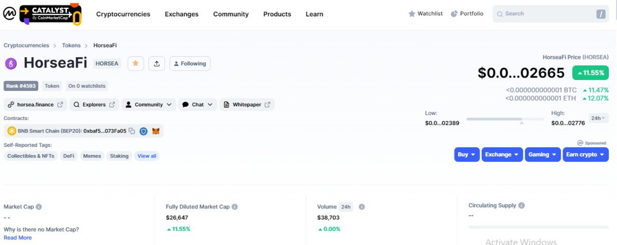Expand the Buy dropdown button
Screen dimensions: 617x245
[x=467, y=155]
